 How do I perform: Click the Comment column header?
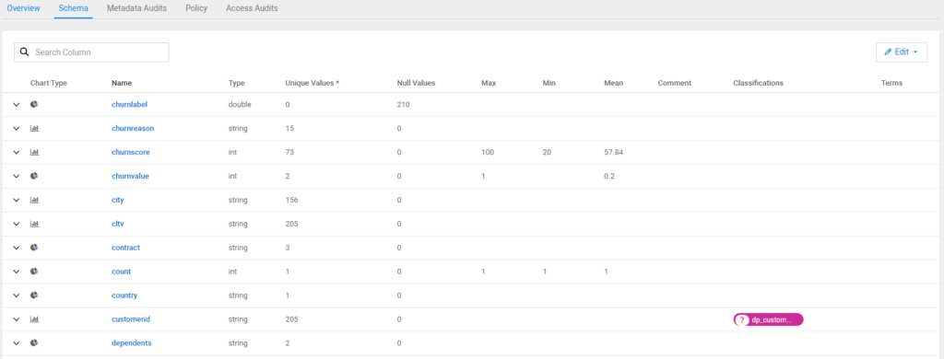(x=674, y=83)
